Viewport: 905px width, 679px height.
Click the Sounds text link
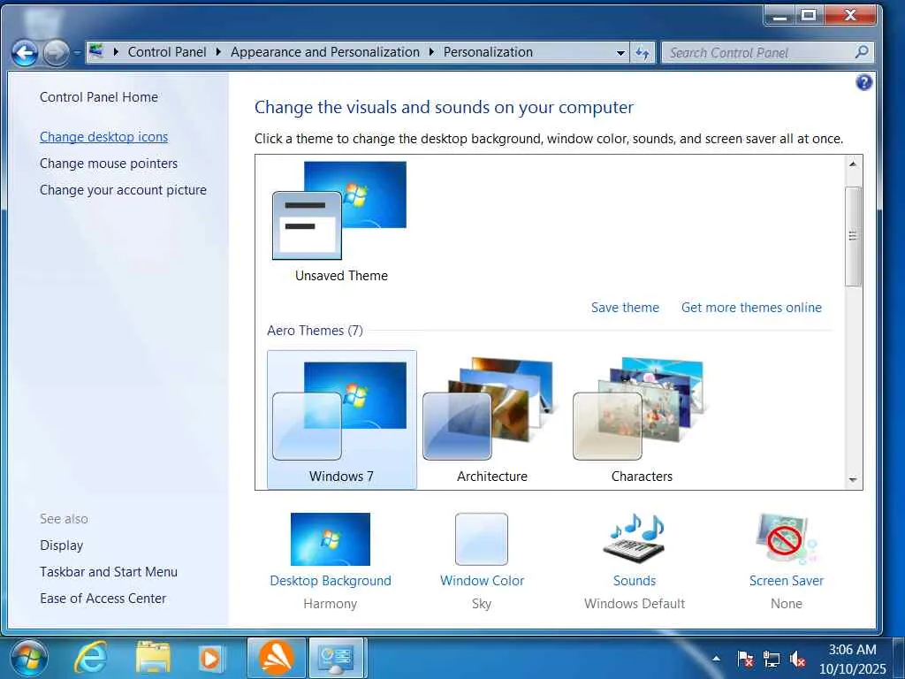[635, 581]
